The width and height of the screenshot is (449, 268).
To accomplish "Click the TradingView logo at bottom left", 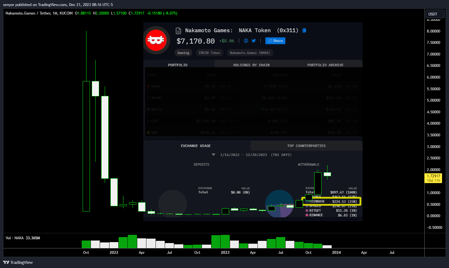I will point(18,262).
